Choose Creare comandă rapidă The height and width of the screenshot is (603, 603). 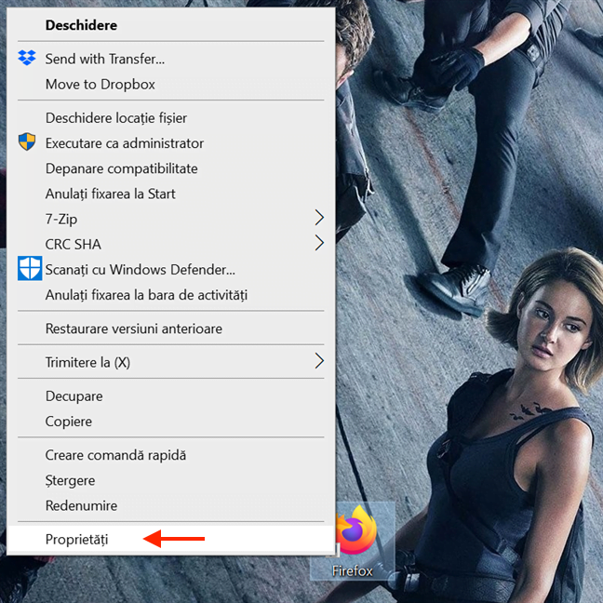coord(170,455)
